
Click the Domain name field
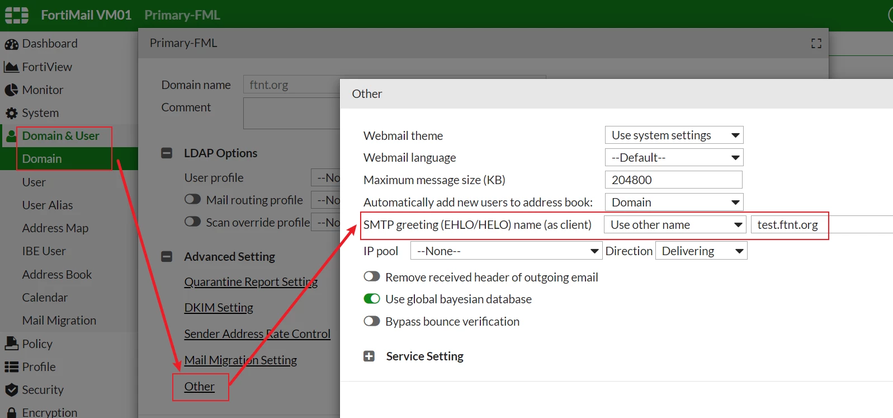292,84
